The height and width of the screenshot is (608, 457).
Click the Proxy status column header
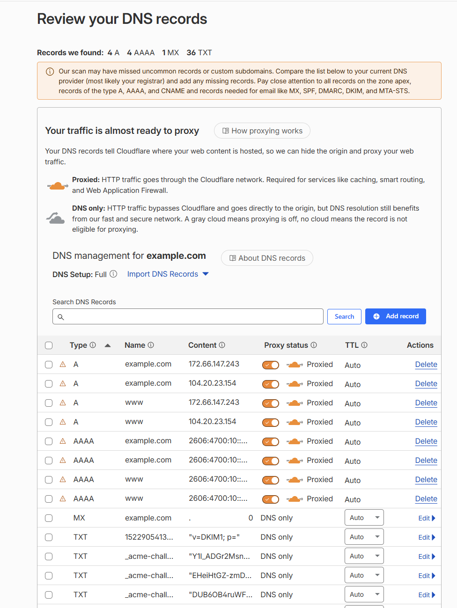point(286,345)
